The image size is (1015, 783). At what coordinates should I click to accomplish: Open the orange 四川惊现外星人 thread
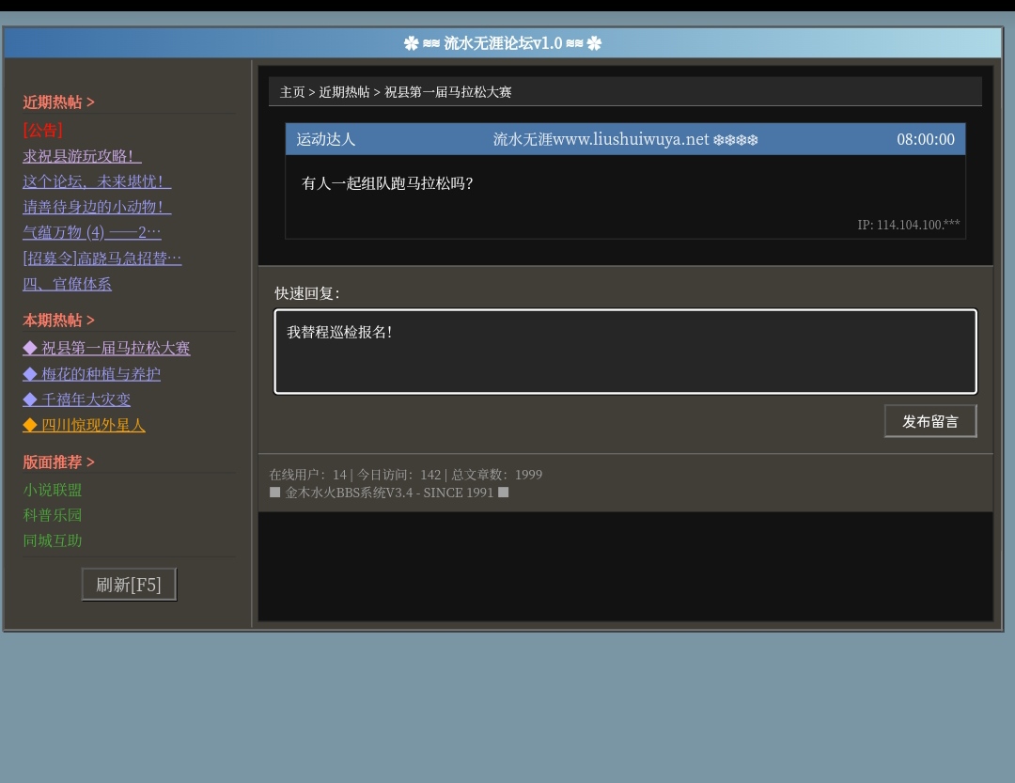(x=85, y=425)
